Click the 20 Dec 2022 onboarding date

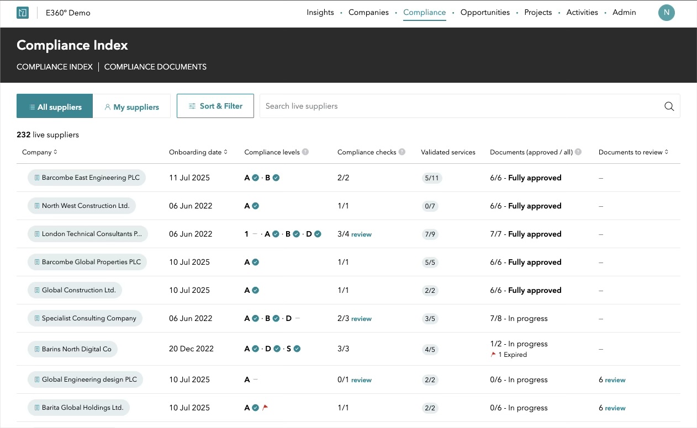[191, 349]
